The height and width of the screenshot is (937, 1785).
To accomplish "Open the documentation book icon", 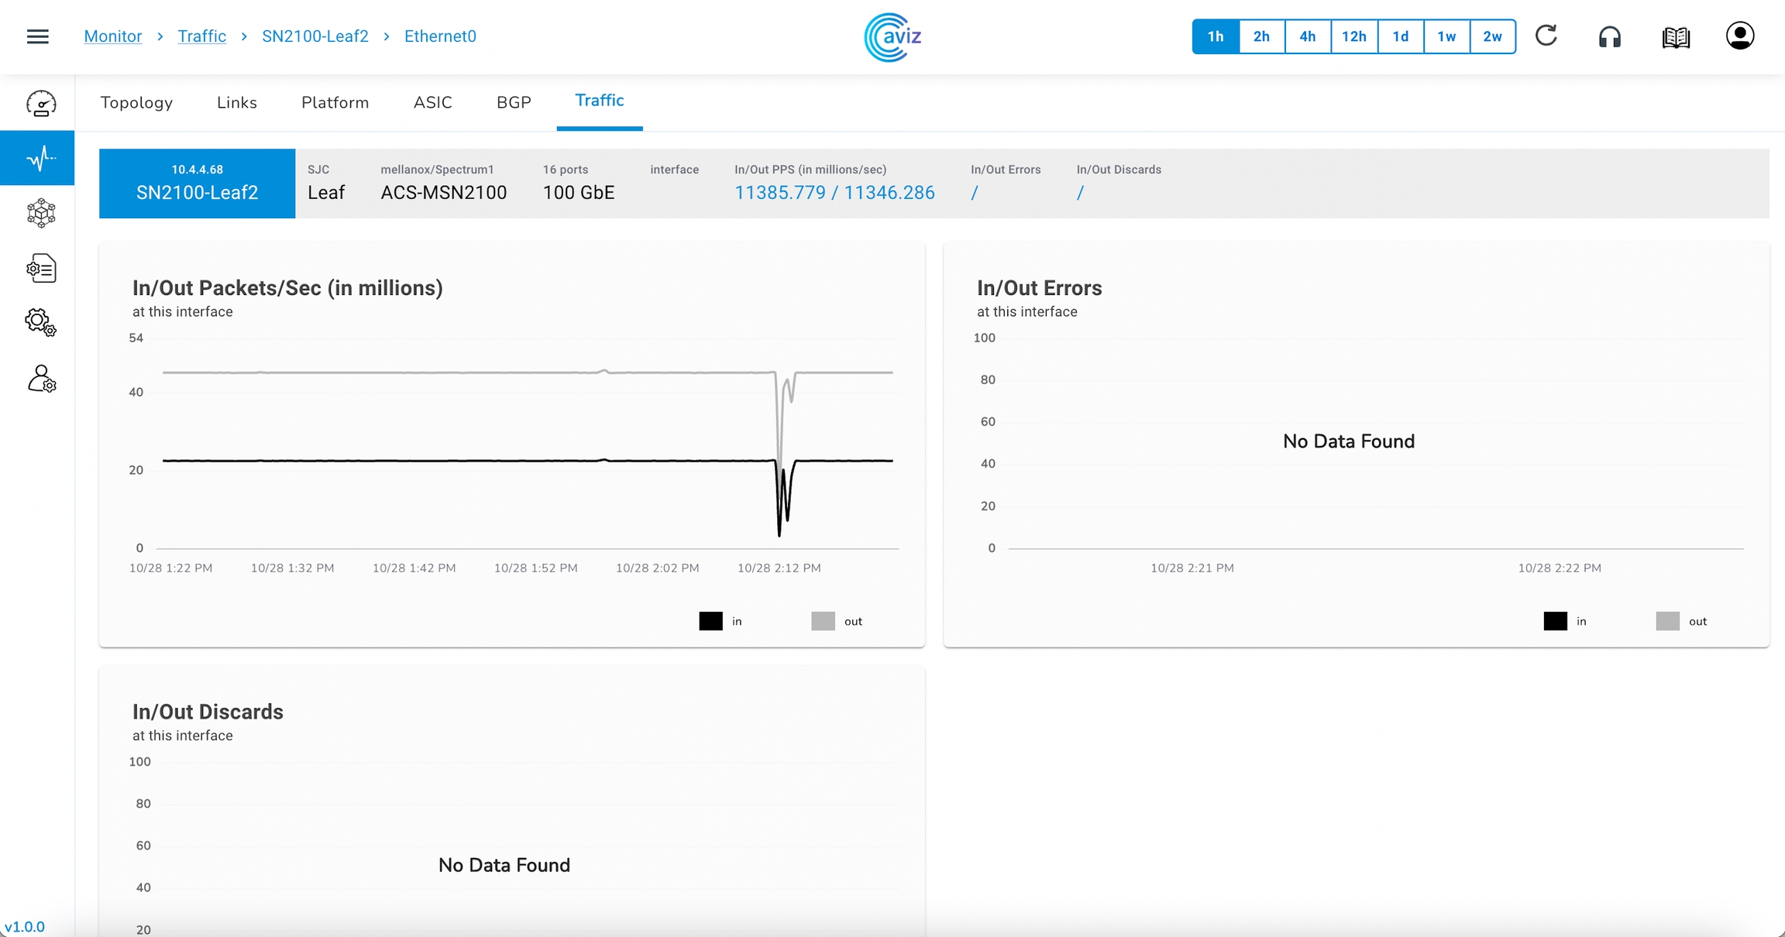I will [x=1676, y=37].
